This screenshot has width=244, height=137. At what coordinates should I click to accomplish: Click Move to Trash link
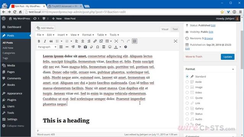tap(194, 57)
